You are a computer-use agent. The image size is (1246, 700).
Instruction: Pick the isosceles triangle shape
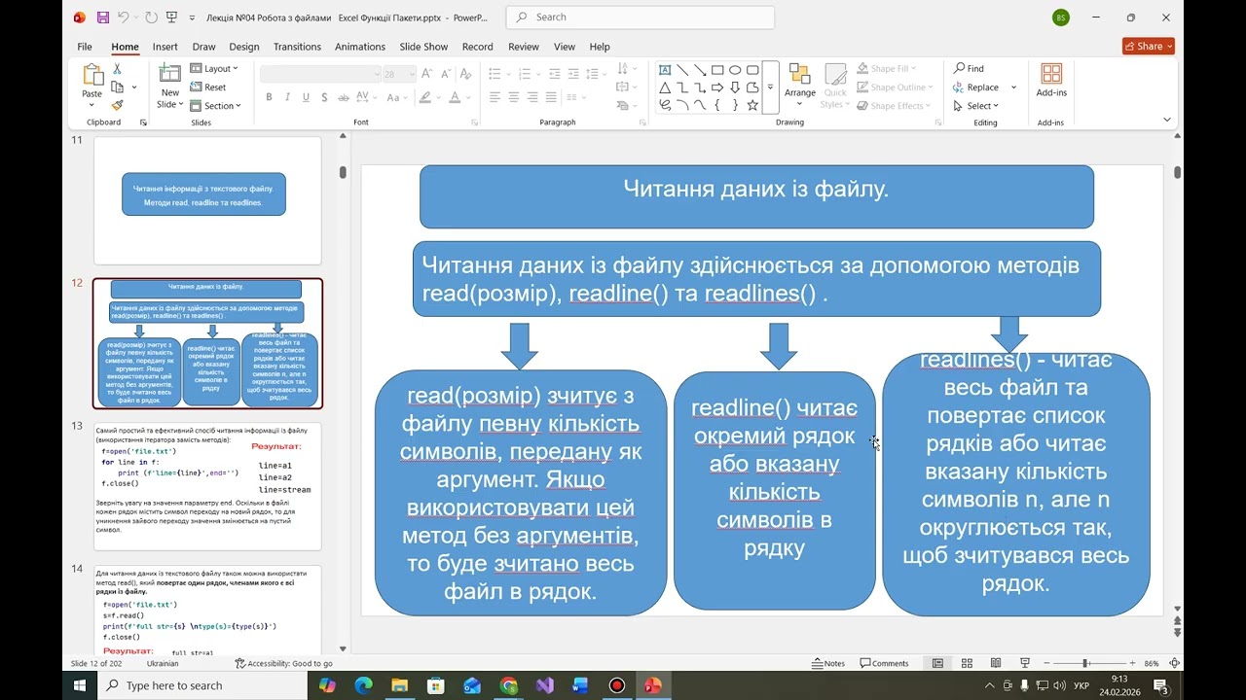(665, 87)
